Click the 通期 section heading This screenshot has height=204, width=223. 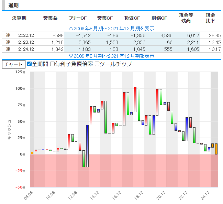(13, 6)
